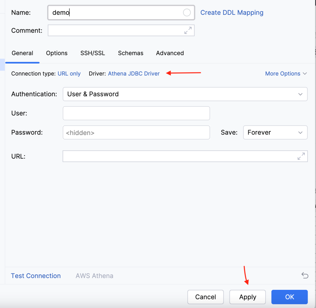
Task: Click the circle indicator inside Name field
Action: pos(187,12)
